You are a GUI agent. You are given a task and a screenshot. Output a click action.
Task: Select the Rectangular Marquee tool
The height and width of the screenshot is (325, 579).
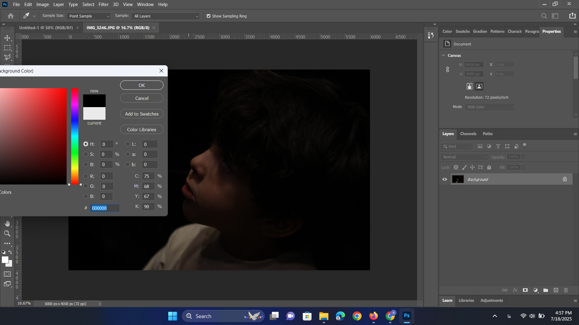7,48
